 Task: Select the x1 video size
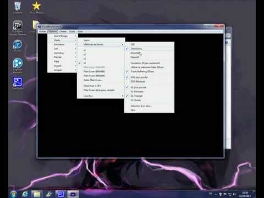coord(101,50)
